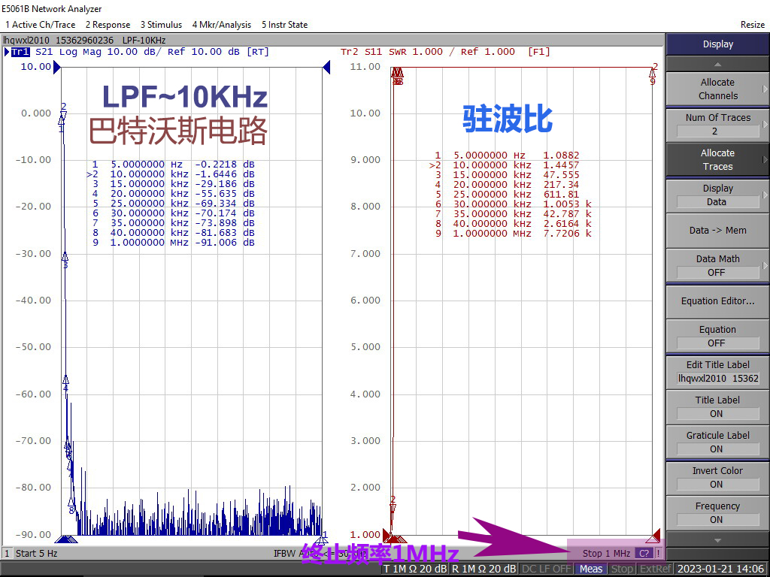Click the Meas status indicator

click(590, 569)
